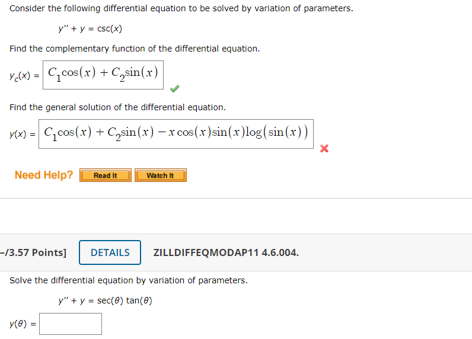The image size is (472, 339).
Task: Click the general solution answer field
Action: coord(176,134)
